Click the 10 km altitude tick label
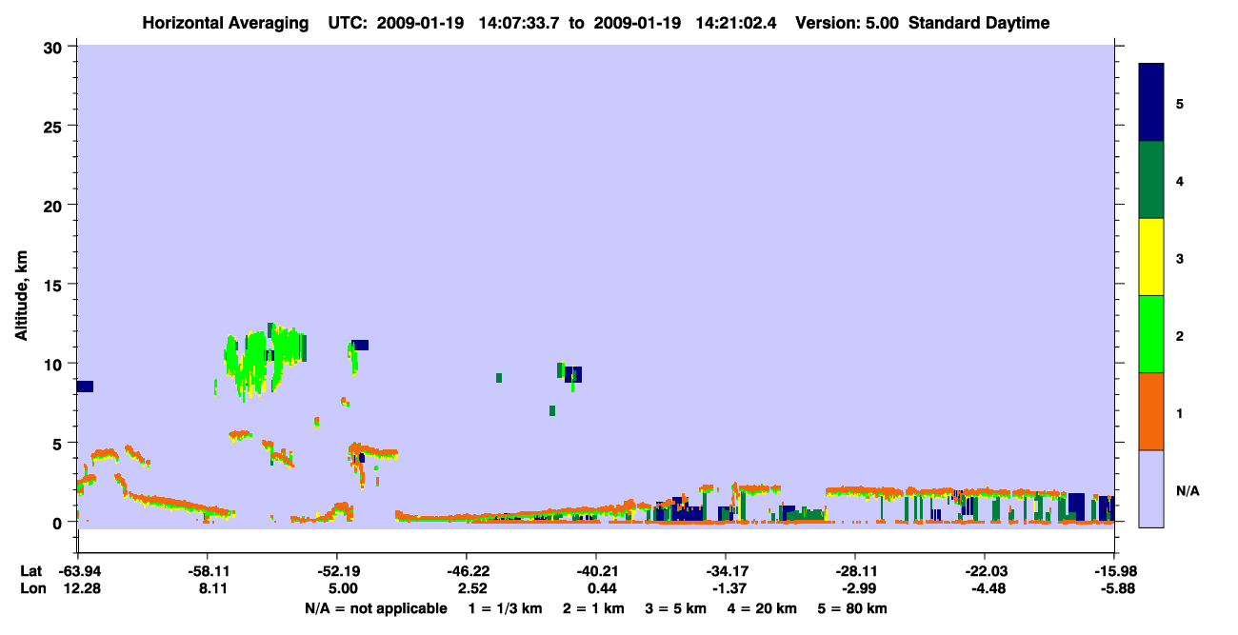The width and height of the screenshot is (1238, 635). coord(55,364)
